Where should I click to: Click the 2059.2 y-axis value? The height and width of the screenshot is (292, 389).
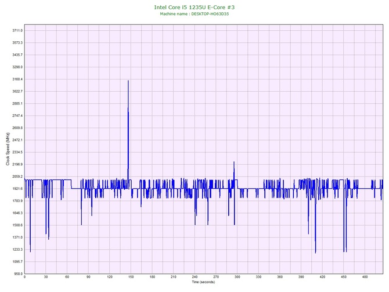point(17,176)
